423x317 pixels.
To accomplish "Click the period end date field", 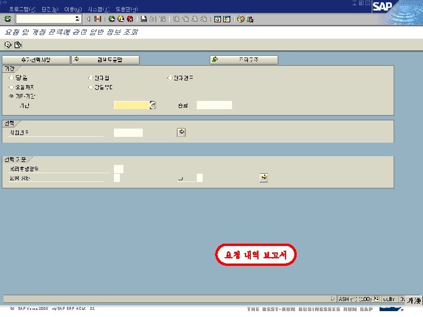I will (x=214, y=105).
